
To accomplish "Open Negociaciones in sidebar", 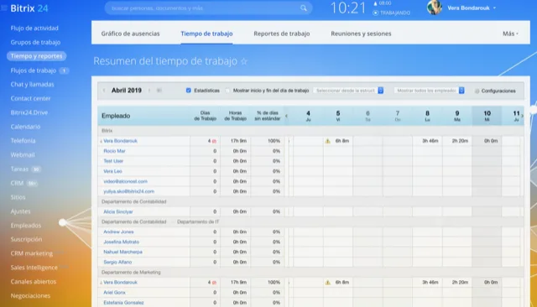I will coord(30,295).
